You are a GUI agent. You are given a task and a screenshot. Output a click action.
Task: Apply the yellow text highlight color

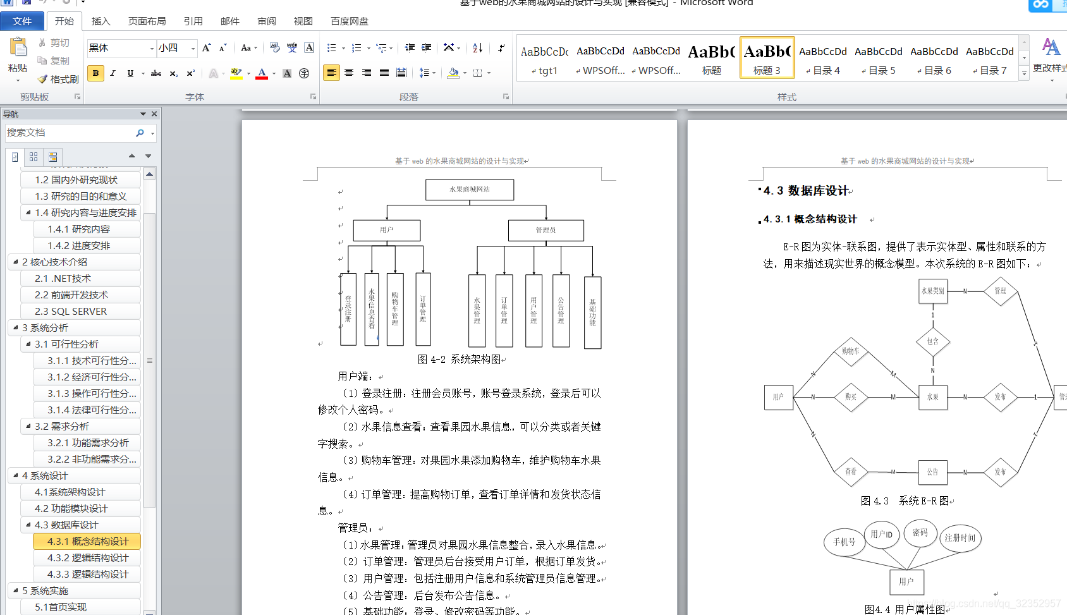[x=236, y=73]
